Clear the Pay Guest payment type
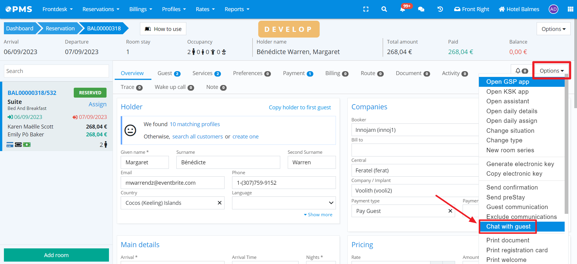This screenshot has width=577, height=264. (450, 211)
